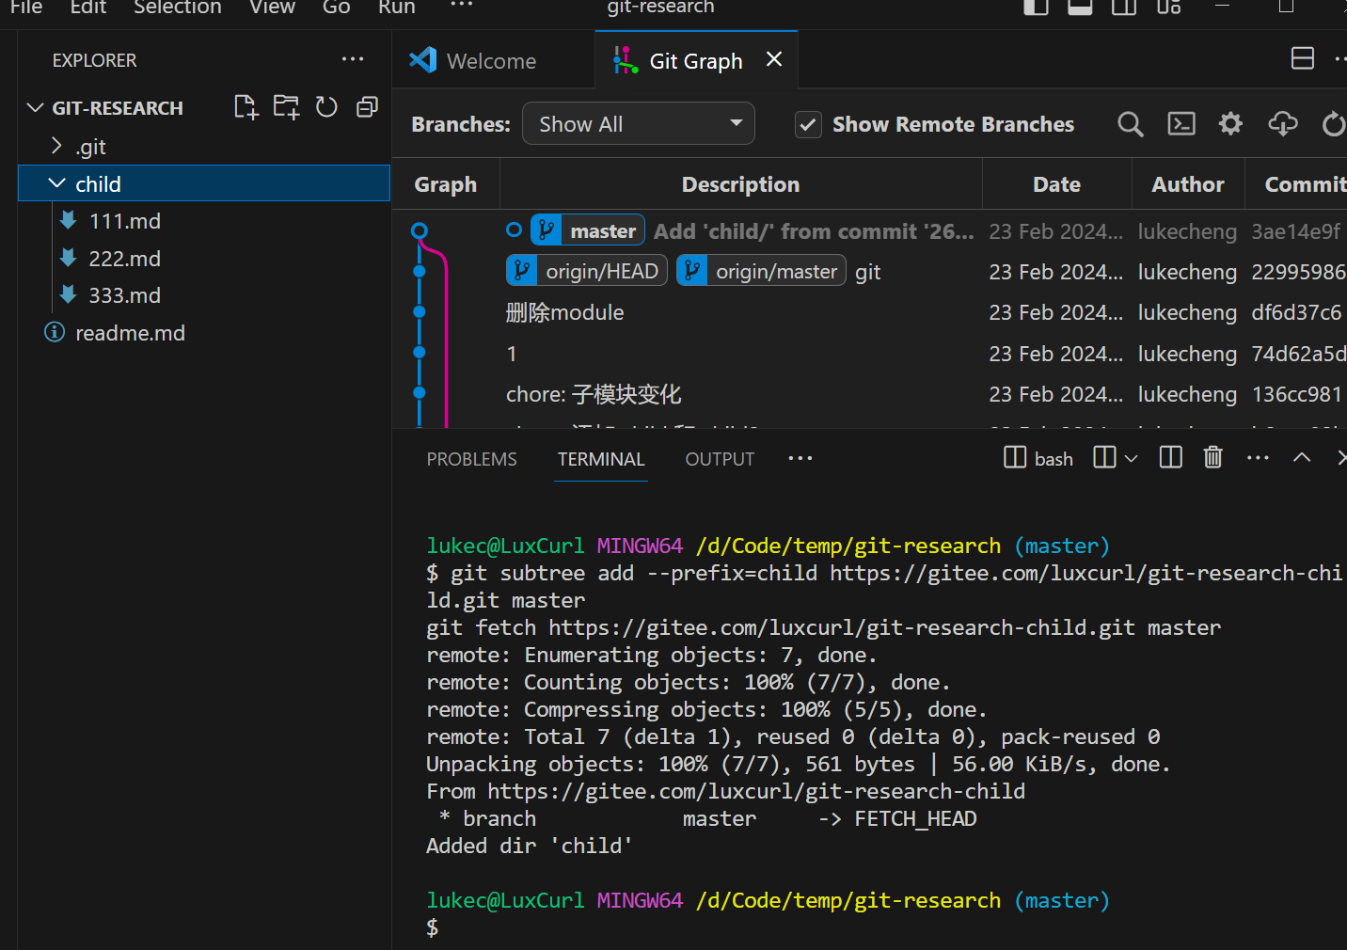Click the New File icon in Explorer
The image size is (1347, 950).
click(x=246, y=107)
